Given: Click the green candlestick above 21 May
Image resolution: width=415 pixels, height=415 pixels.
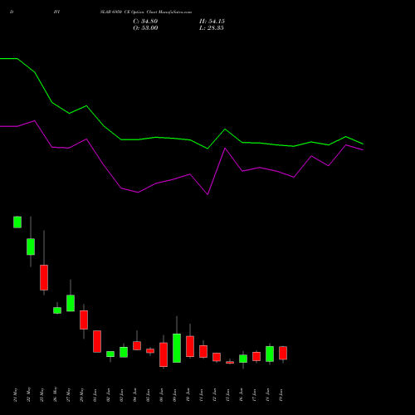Looking at the screenshot, I should pos(17,222).
